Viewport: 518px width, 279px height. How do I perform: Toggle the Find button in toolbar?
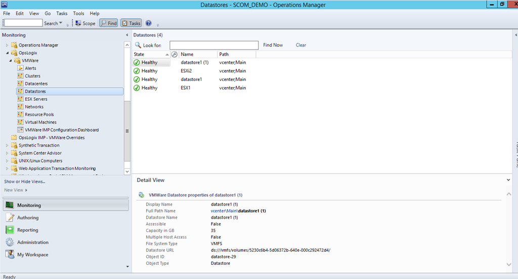108,23
